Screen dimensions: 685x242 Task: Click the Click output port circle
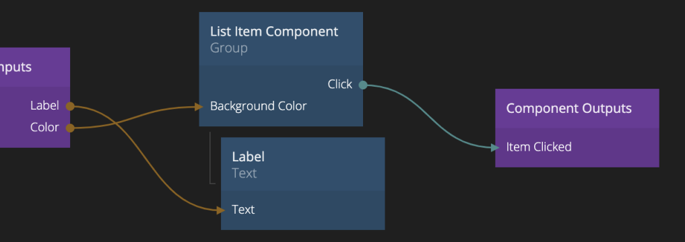[363, 85]
